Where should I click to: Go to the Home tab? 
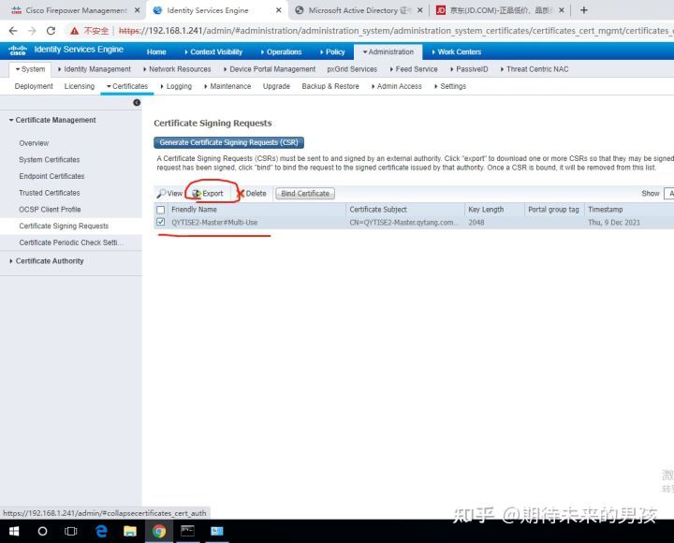pyautogui.click(x=156, y=52)
